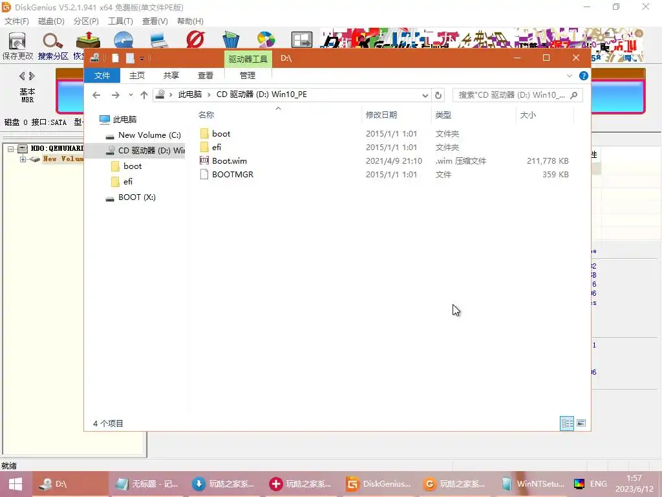Image resolution: width=662 pixels, height=497 pixels.
Task: Open Windows Start button
Action: tap(16, 484)
